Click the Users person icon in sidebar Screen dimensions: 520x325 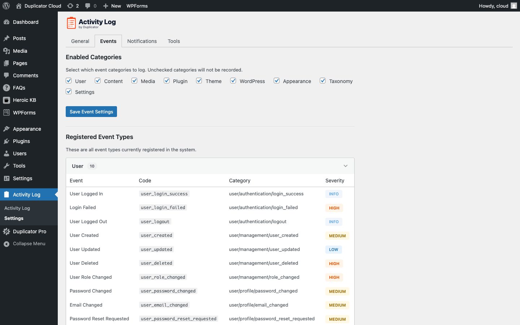pyautogui.click(x=6, y=153)
